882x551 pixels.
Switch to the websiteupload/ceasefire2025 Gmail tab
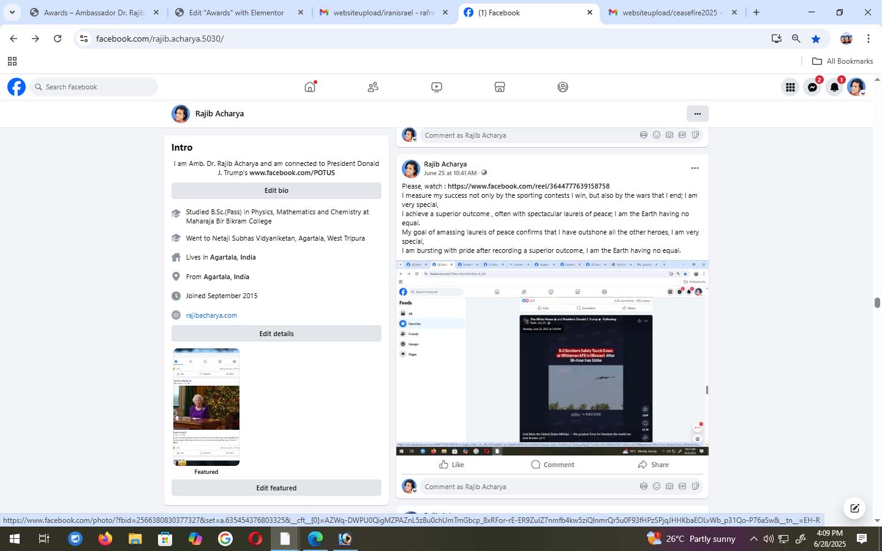click(x=673, y=12)
